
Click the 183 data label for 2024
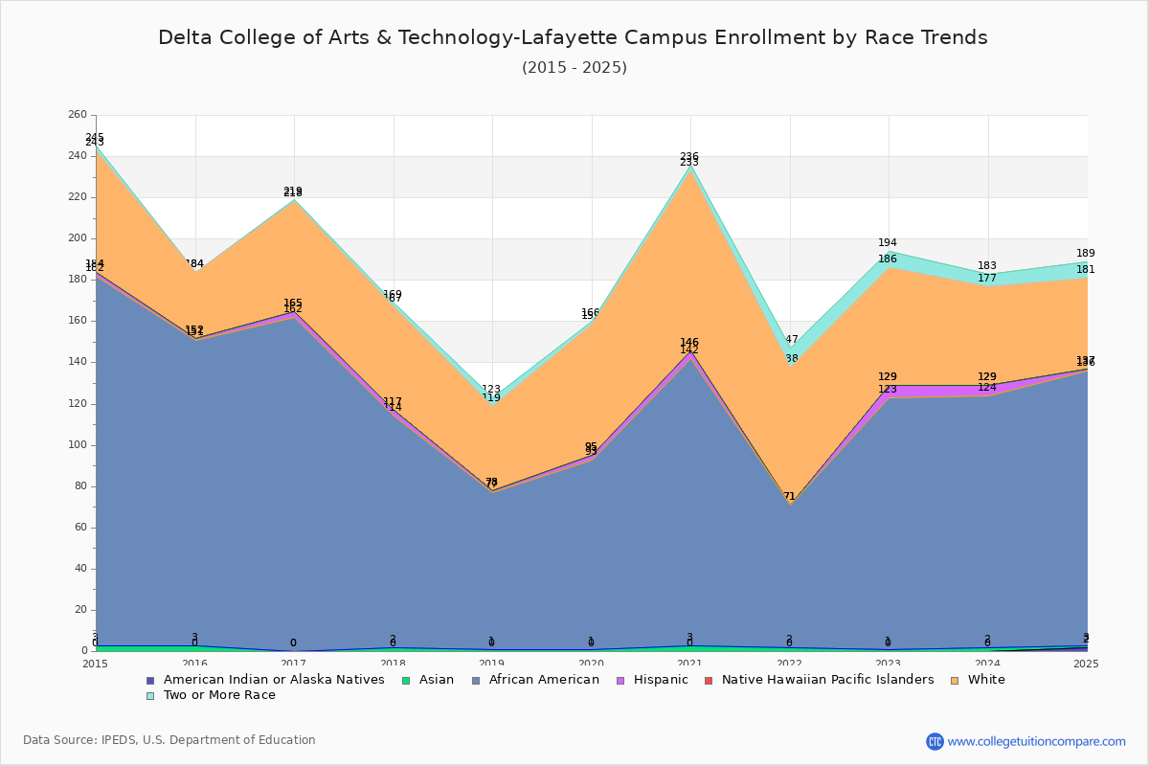point(987,266)
